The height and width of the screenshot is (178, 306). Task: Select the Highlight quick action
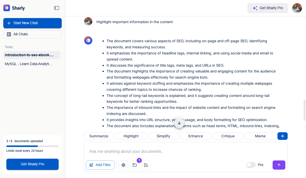coord(131,136)
